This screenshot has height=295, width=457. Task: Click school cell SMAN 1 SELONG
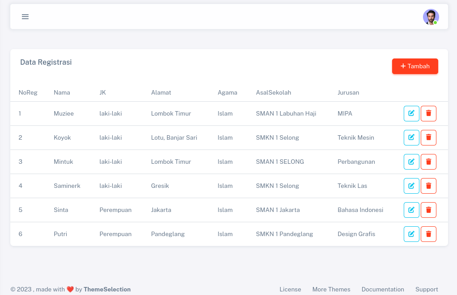coord(280,162)
